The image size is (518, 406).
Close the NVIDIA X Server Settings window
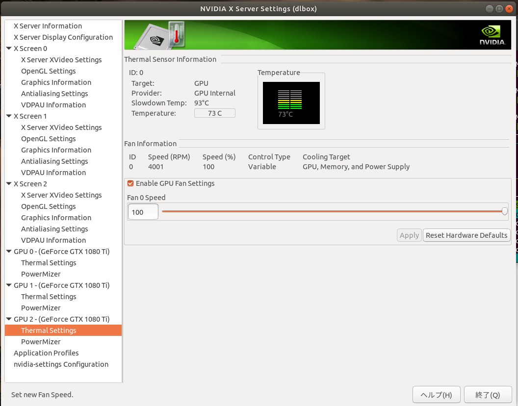click(509, 9)
